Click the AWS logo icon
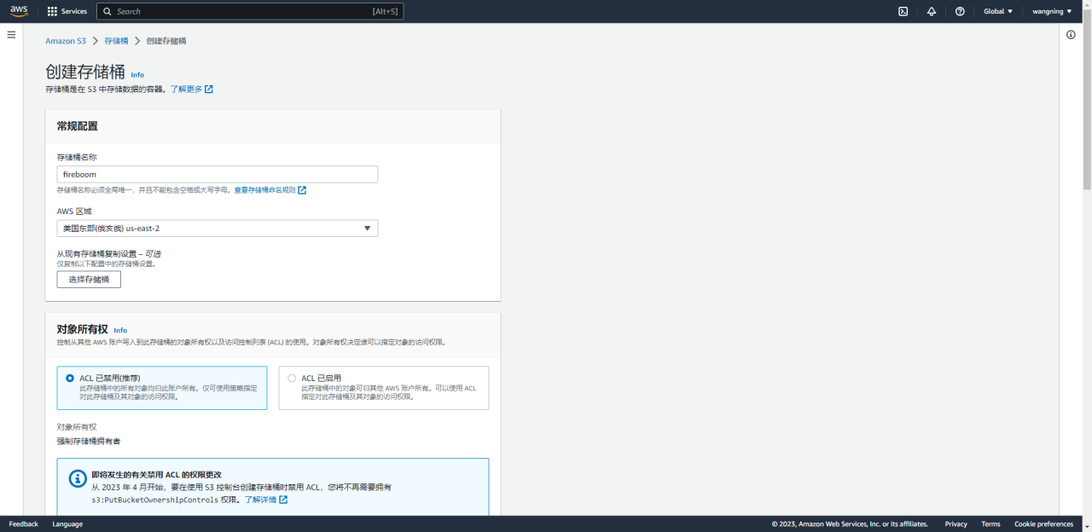1092x532 pixels. [19, 11]
